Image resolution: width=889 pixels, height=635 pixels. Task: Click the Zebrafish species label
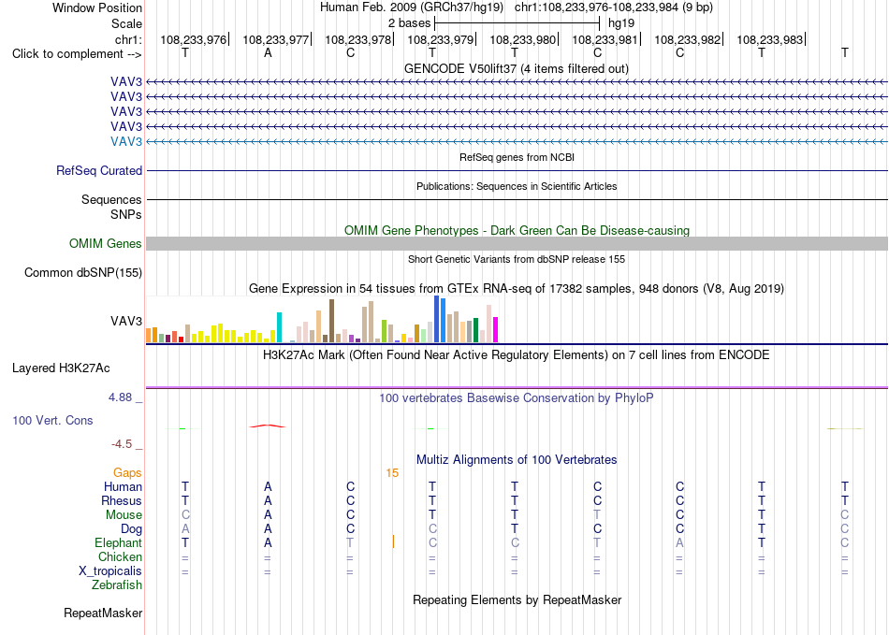tap(117, 584)
